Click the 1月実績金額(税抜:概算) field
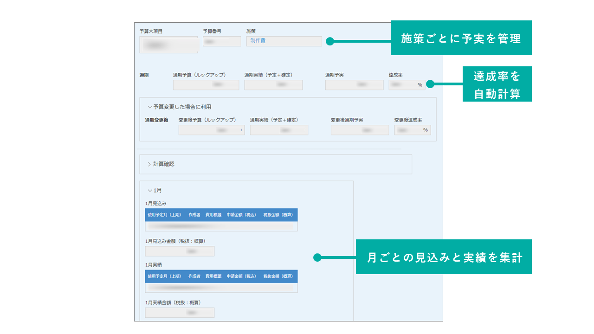 [180, 313]
